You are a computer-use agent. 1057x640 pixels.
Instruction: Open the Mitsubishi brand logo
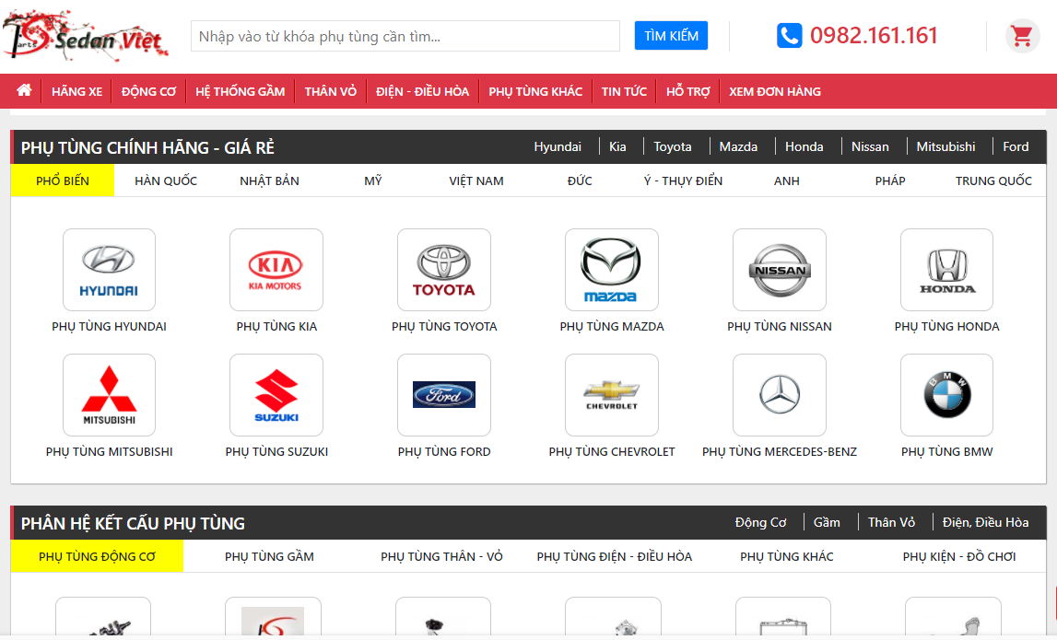(x=110, y=395)
